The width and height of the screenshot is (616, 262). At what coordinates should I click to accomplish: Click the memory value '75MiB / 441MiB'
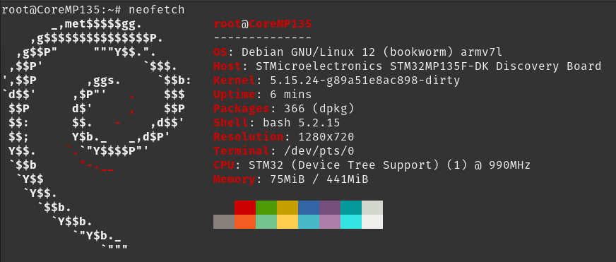coord(319,179)
